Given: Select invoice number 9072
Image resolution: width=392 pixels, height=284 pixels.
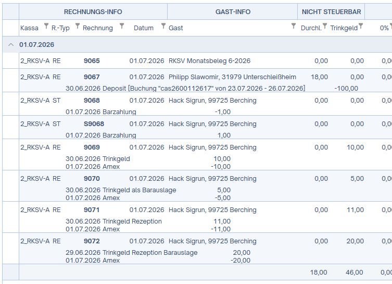Looking at the screenshot, I should (92, 241).
